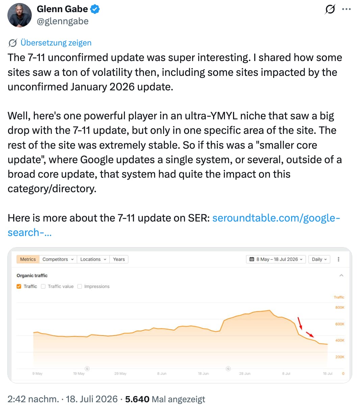Image resolution: width=360 pixels, height=410 pixels.
Task: Uncheck the Traffic checkbox
Action: (x=19, y=286)
